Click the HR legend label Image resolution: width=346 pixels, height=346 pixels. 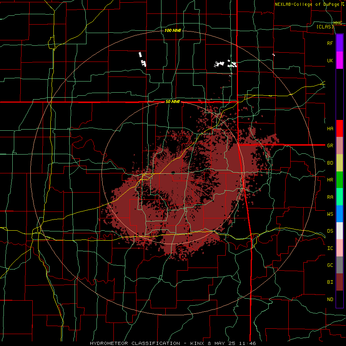[330, 180]
